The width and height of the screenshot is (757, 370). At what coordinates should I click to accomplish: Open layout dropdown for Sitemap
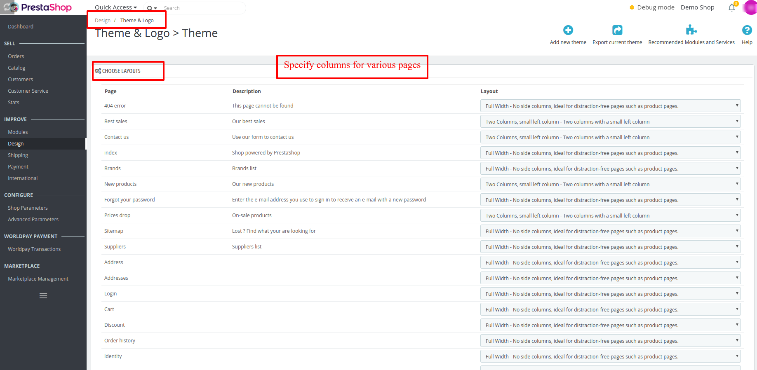(x=610, y=231)
